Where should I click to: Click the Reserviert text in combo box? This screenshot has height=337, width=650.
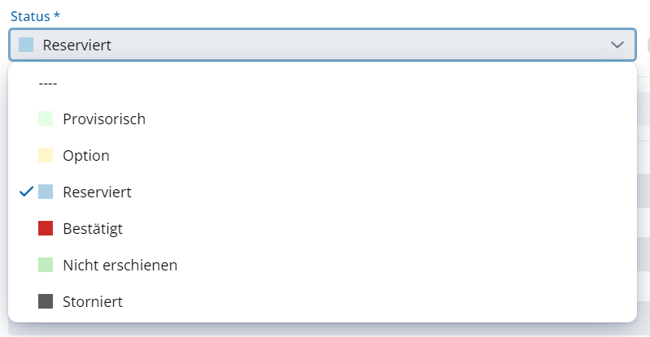click(77, 45)
